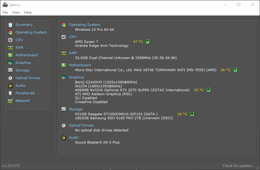
Task: Go to the Operating System sidebar section
Action: [x=31, y=32]
